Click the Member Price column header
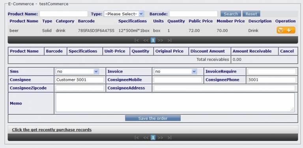Image resolution: width=303 pixels, height=148 pixels. point(230,21)
